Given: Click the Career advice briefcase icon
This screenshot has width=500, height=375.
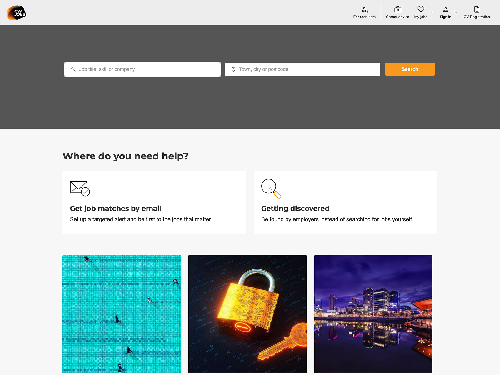Looking at the screenshot, I should coord(397,9).
